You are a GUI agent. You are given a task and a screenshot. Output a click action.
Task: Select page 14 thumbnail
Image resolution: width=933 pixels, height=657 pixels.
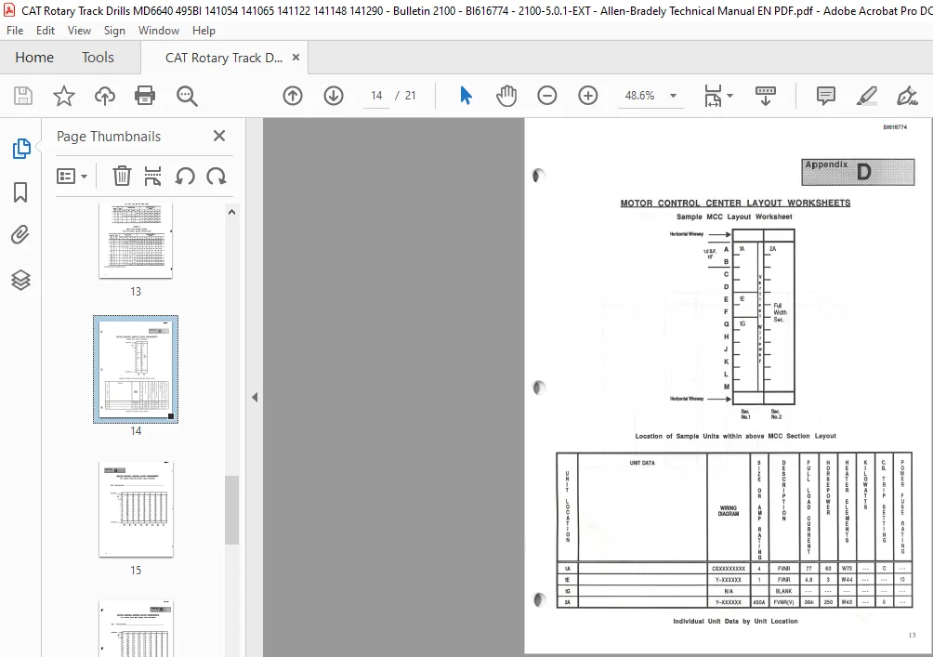coord(136,370)
